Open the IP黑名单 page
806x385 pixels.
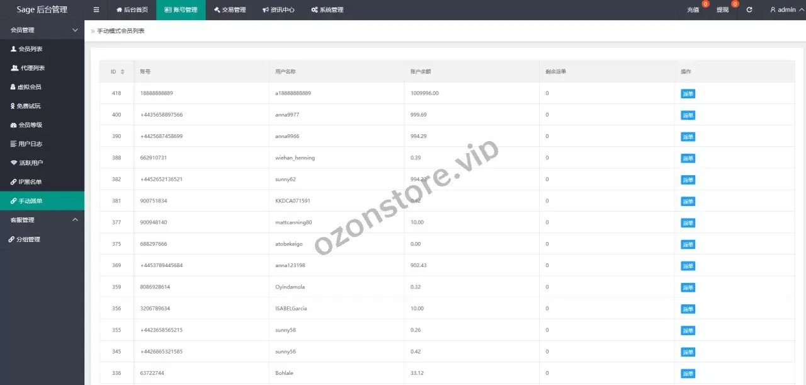coord(26,182)
